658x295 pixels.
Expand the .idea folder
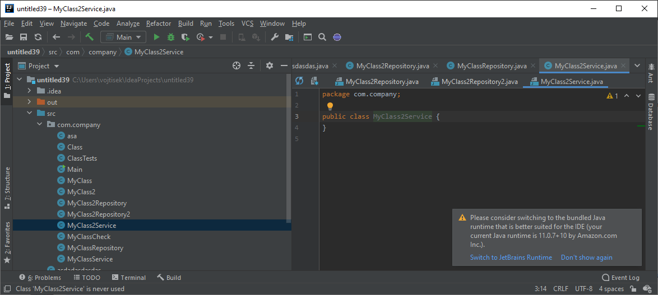tap(29, 91)
